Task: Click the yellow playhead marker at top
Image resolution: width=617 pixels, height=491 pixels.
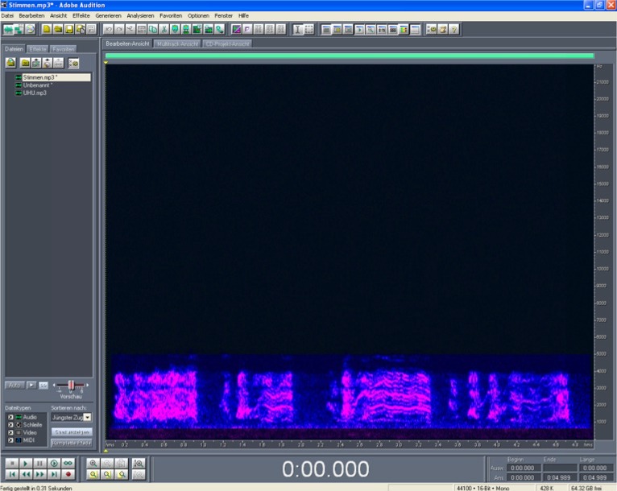Action: tap(106, 63)
